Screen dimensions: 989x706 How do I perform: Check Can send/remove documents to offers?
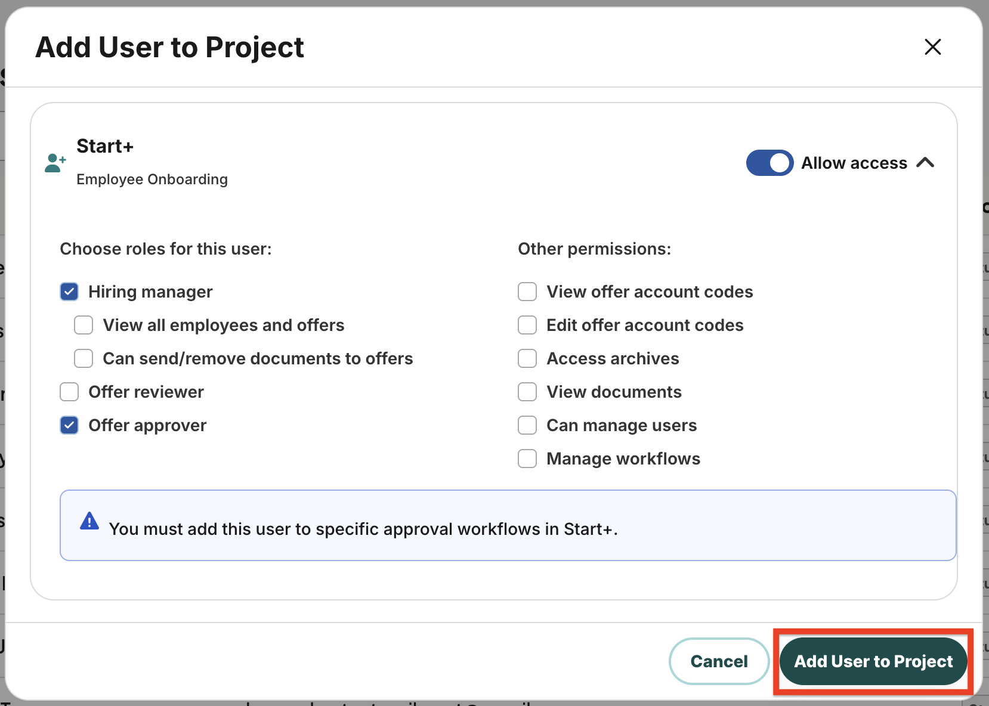point(84,358)
